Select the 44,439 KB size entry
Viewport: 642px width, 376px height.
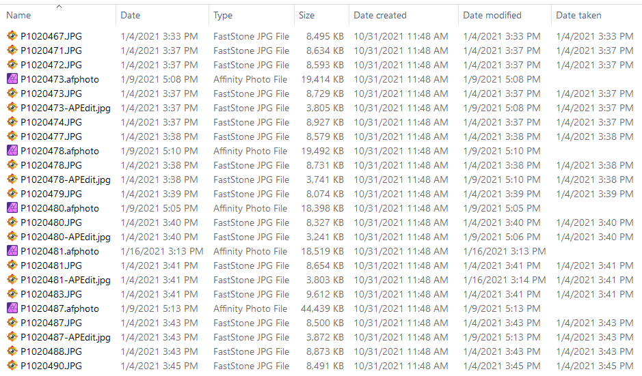[322, 308]
